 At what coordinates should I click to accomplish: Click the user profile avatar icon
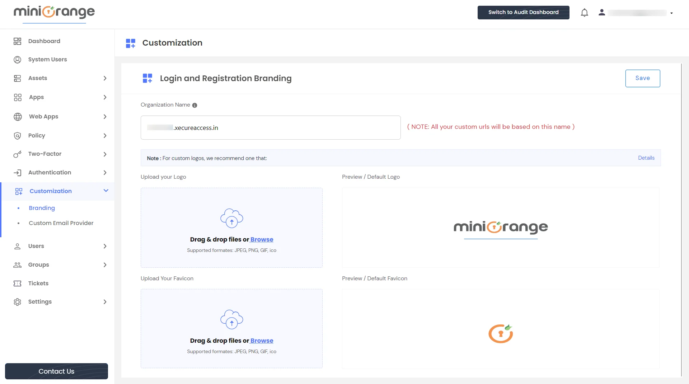602,13
